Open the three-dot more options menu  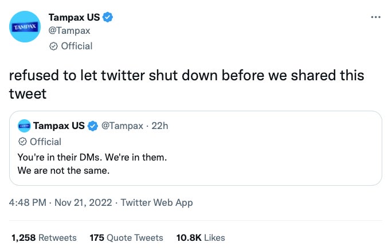pyautogui.click(x=375, y=17)
